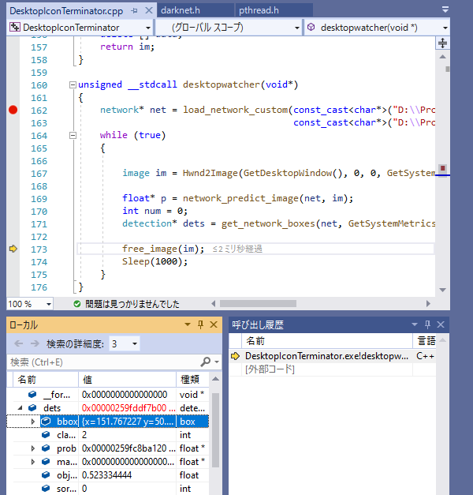Pin the Call Stack panel
Screen dimensions: 473x495
[427, 324]
